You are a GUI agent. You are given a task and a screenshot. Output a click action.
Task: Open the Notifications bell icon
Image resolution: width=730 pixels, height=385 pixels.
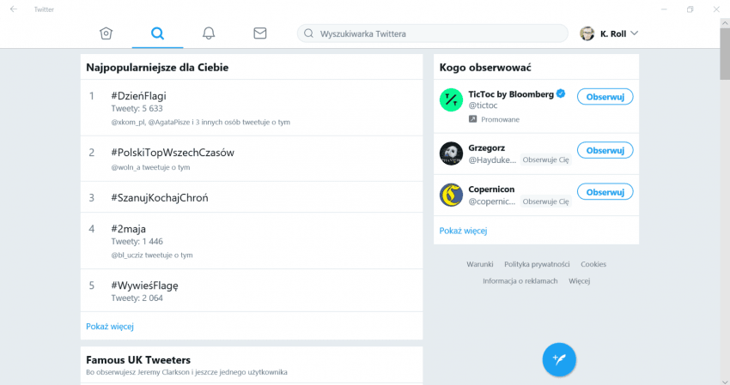(x=209, y=33)
